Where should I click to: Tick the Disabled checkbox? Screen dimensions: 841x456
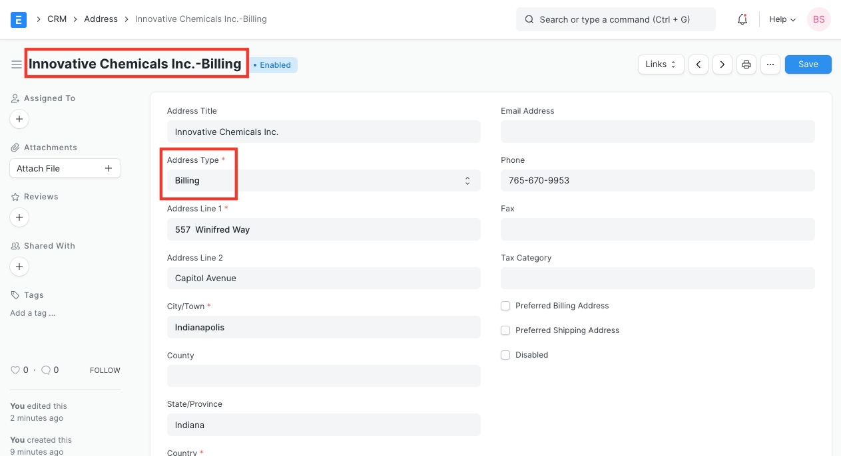505,355
